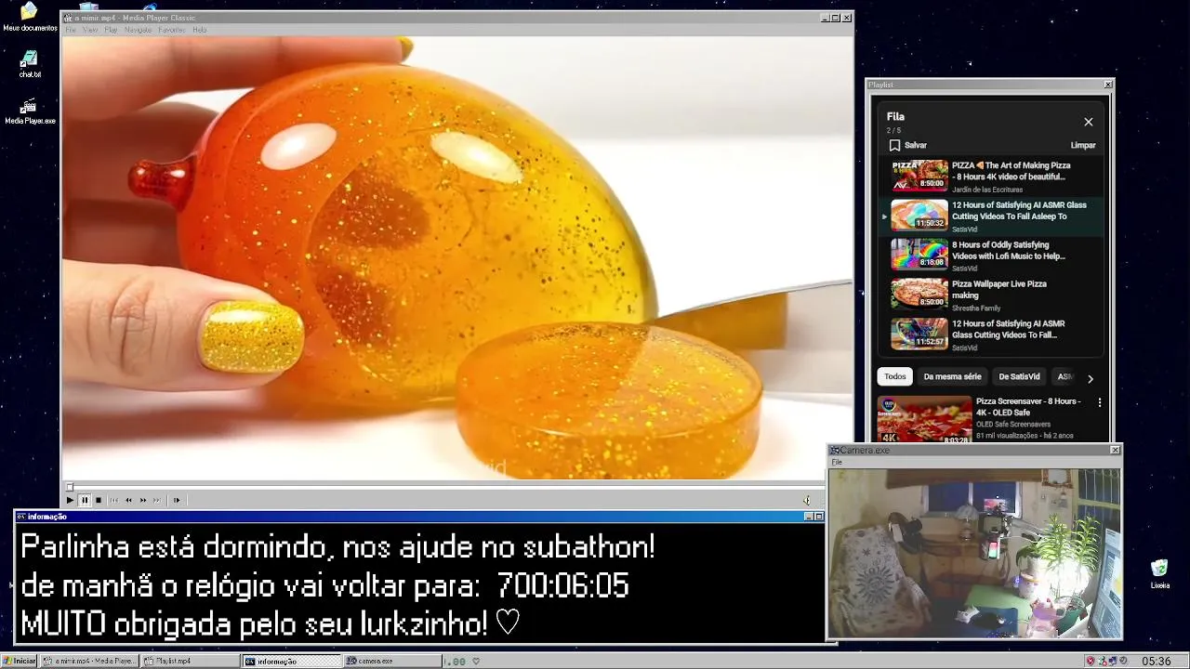1190x669 pixels.
Task: Close the Camera.exe window
Action: [1115, 451]
